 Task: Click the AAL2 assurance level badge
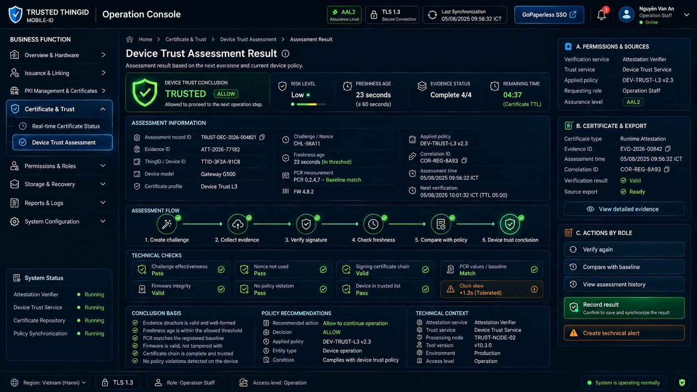[344, 15]
